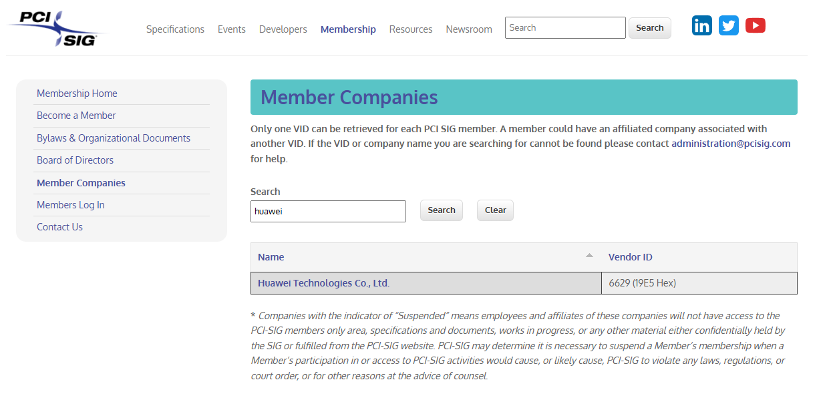This screenshot has height=398, width=833.
Task: Focus the member search box containing huawei
Action: click(328, 211)
